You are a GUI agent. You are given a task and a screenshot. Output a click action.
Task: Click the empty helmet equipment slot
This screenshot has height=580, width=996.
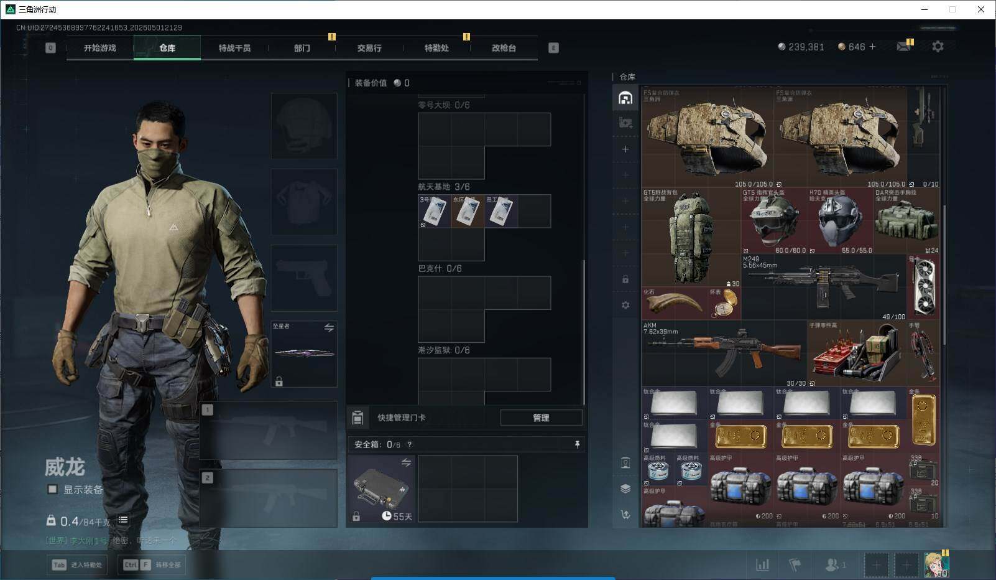coord(304,126)
